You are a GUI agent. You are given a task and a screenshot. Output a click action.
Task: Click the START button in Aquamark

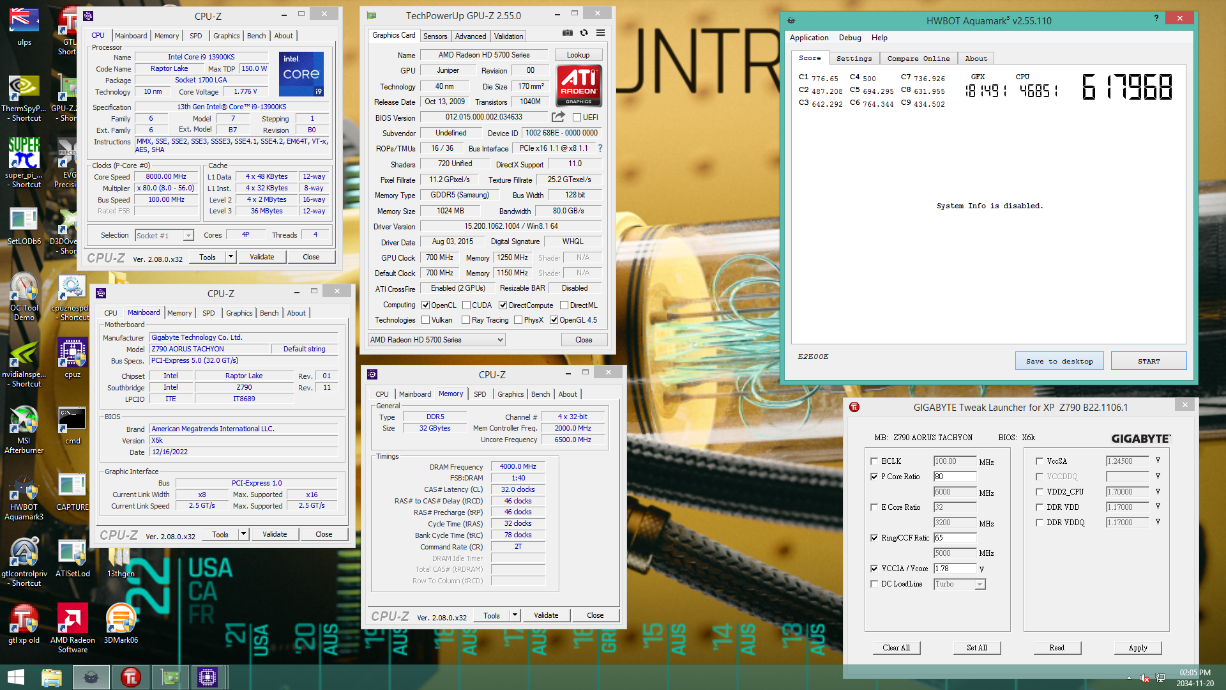click(x=1149, y=361)
